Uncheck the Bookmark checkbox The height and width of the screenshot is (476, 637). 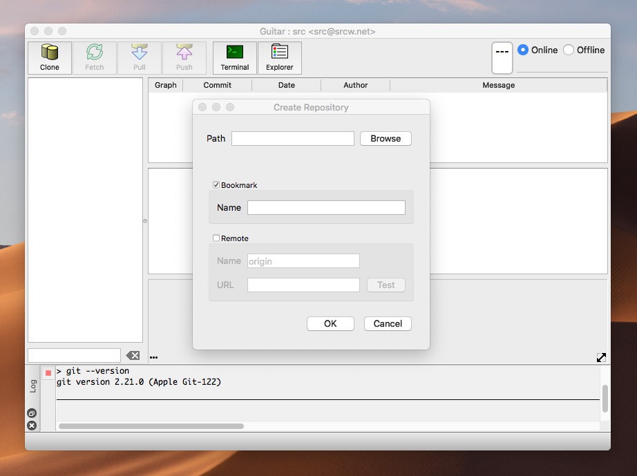click(x=216, y=185)
